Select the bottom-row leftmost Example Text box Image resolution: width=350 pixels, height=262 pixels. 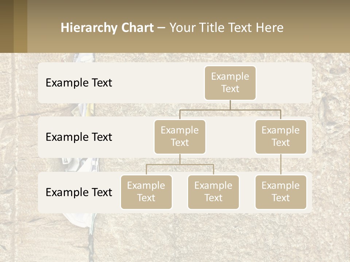click(146, 192)
